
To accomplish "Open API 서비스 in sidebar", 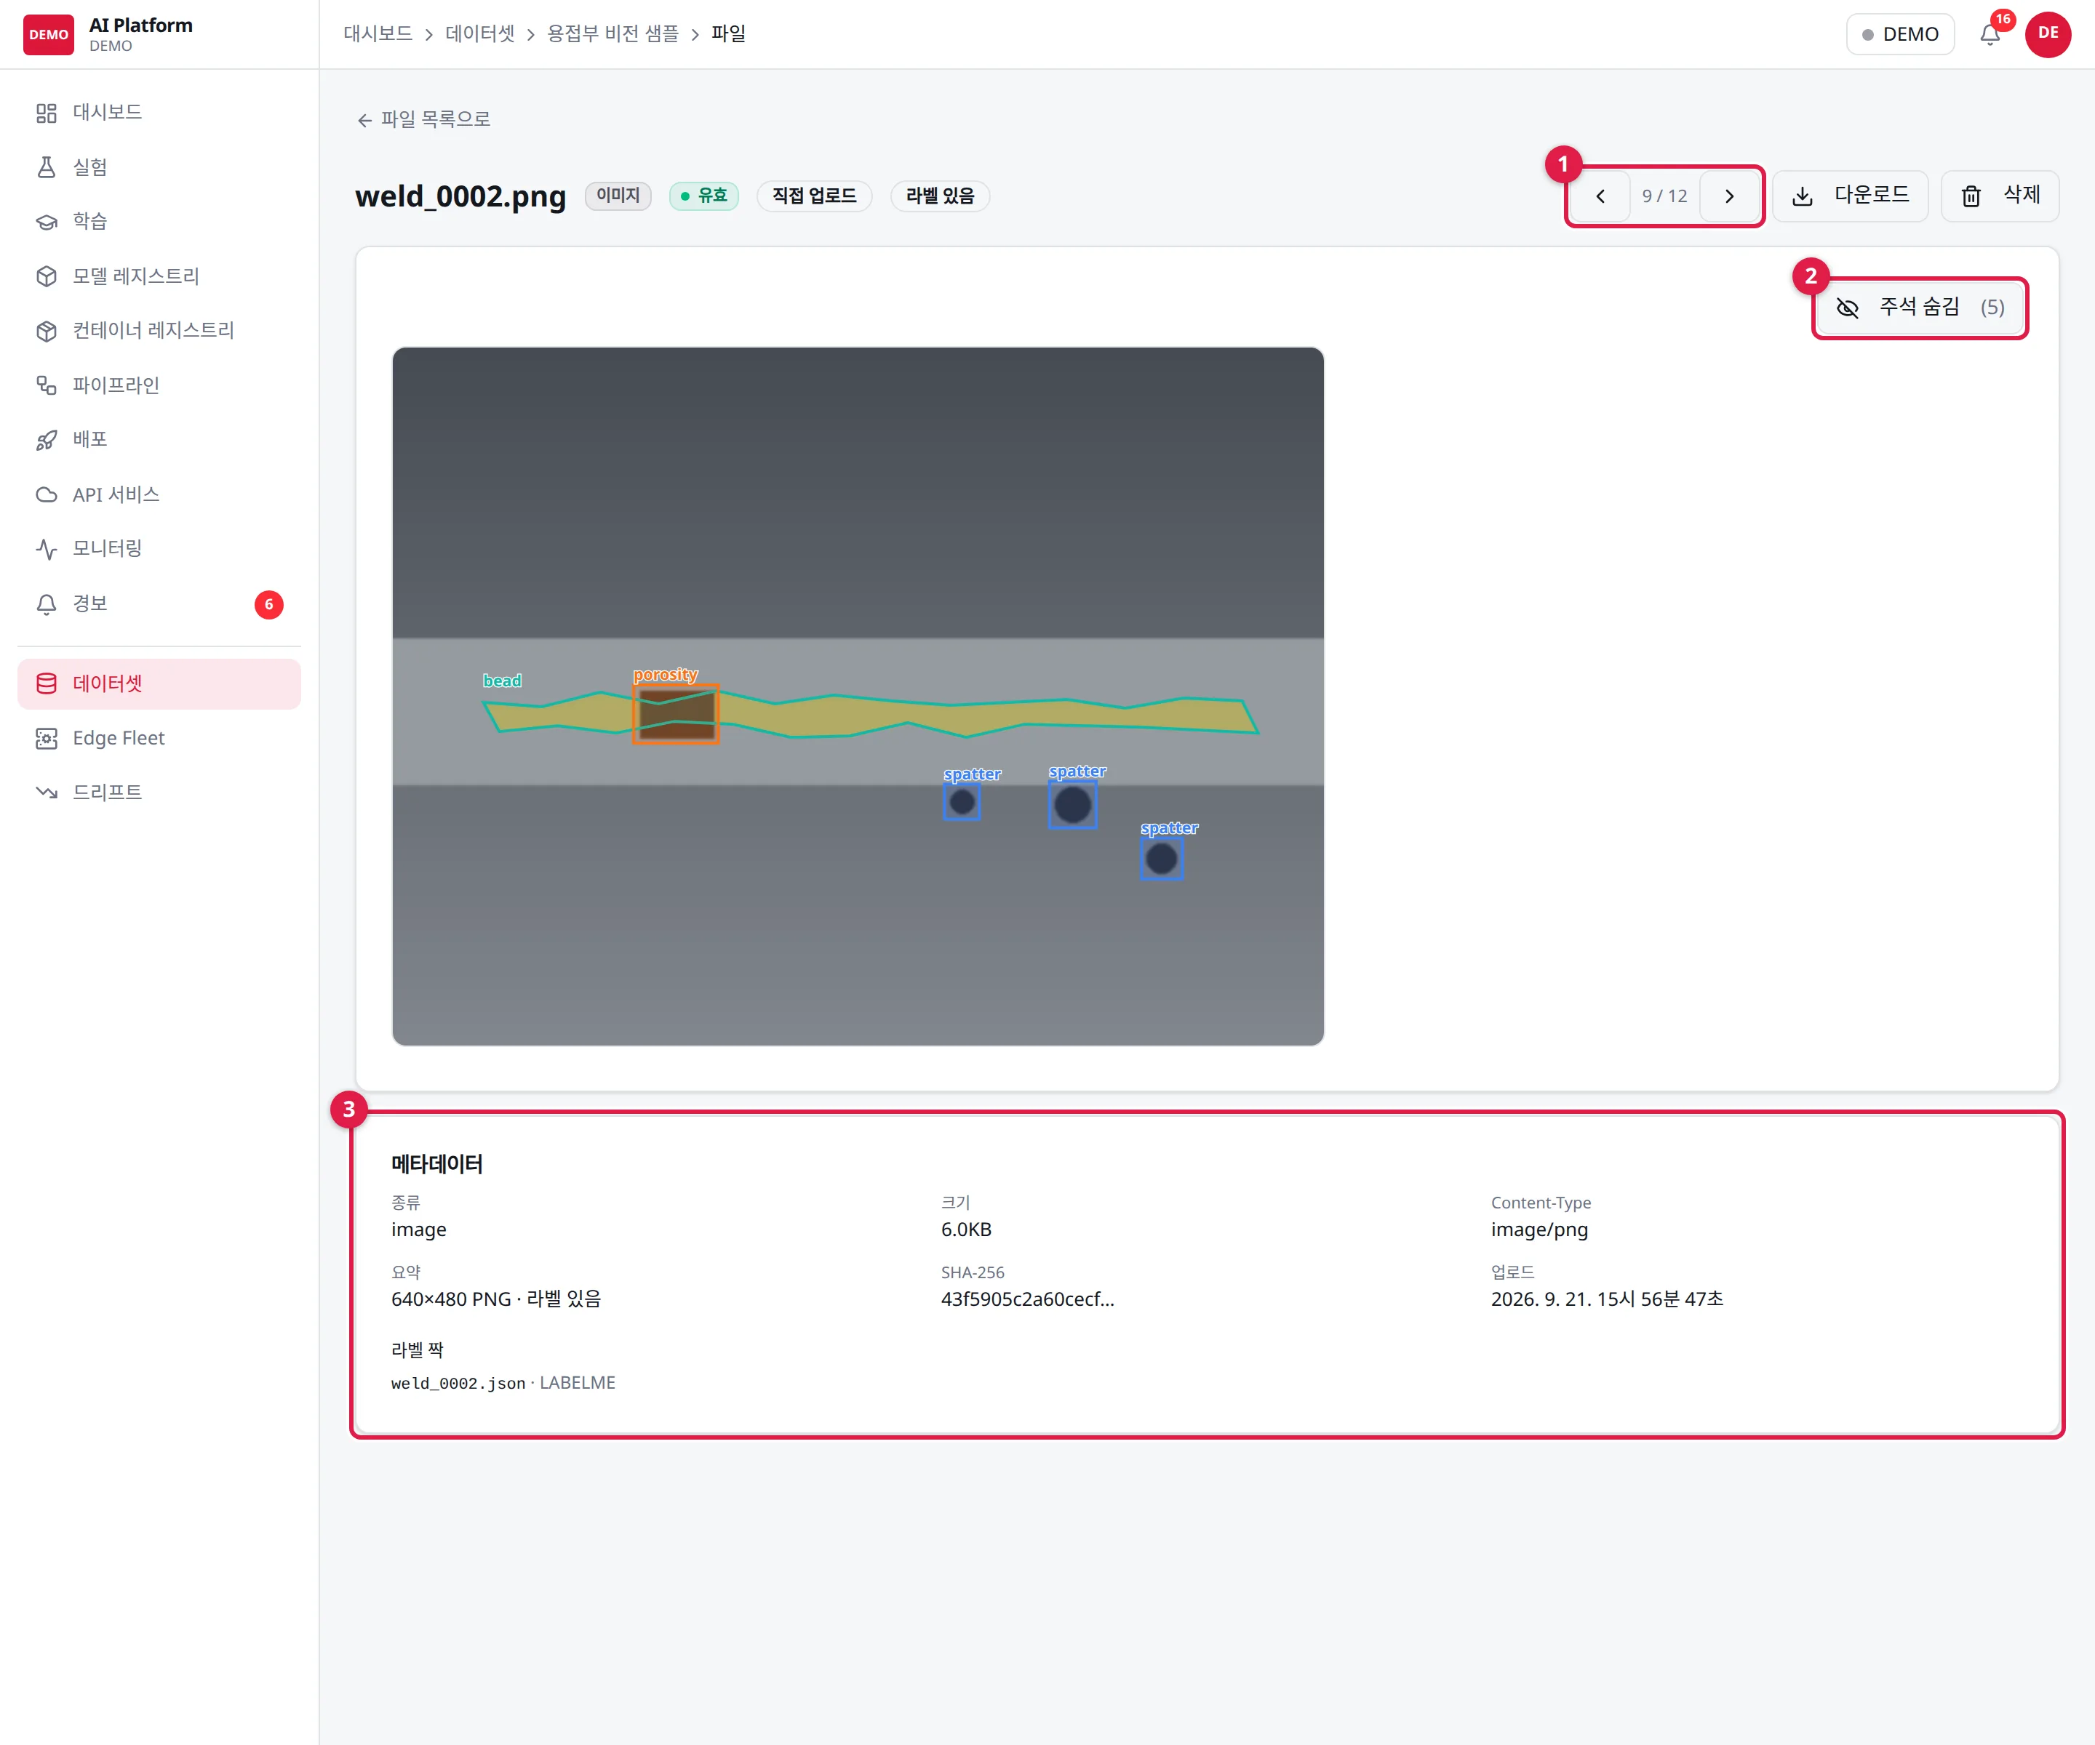I will click(159, 494).
